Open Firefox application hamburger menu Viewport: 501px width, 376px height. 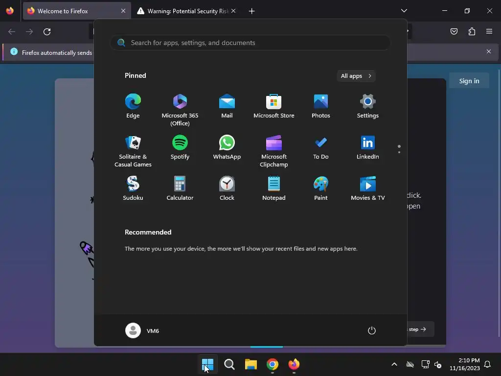[489, 31]
